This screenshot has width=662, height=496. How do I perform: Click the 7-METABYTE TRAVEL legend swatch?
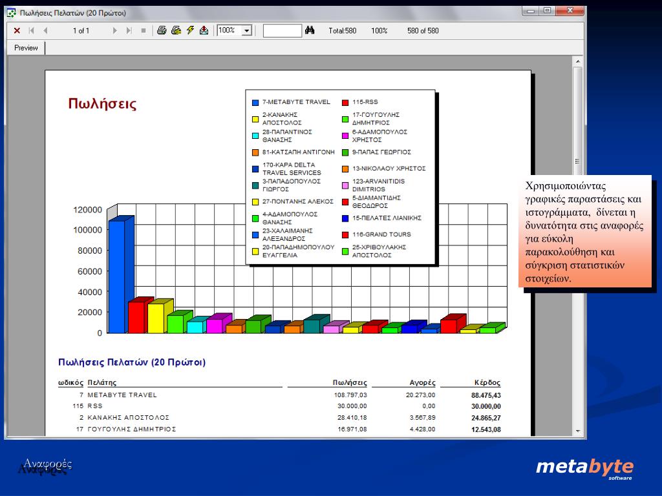(x=255, y=103)
